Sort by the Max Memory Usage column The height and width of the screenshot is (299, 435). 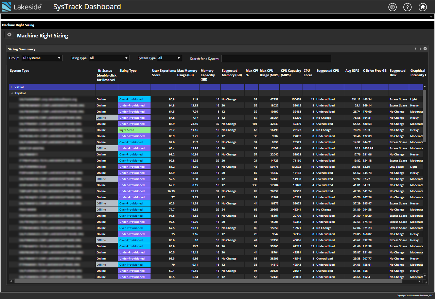tap(187, 72)
